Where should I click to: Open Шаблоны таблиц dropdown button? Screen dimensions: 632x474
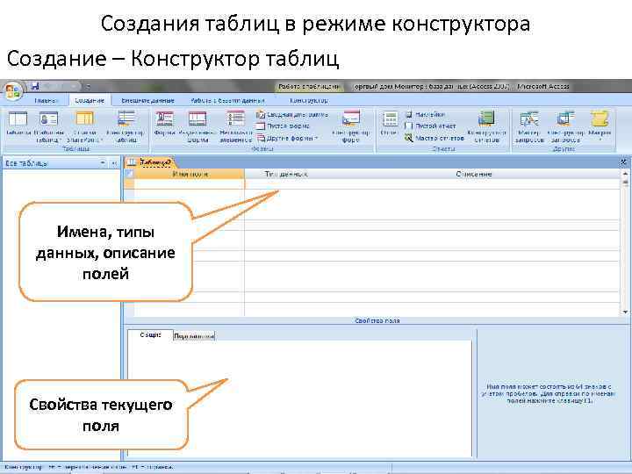click(x=49, y=127)
